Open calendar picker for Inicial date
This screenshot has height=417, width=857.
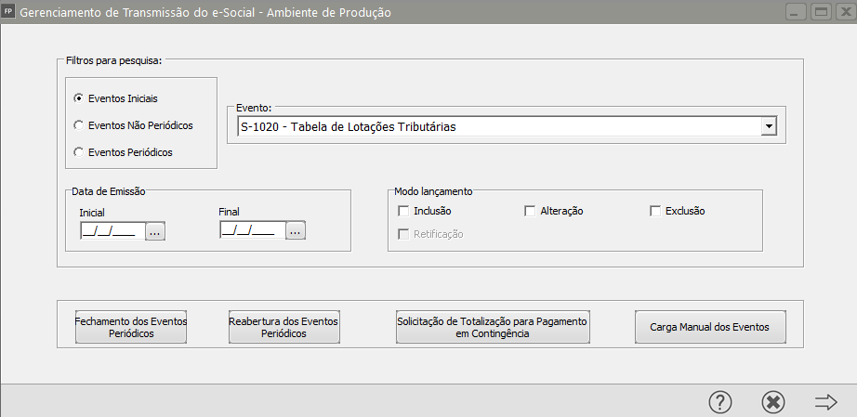pyautogui.click(x=155, y=231)
